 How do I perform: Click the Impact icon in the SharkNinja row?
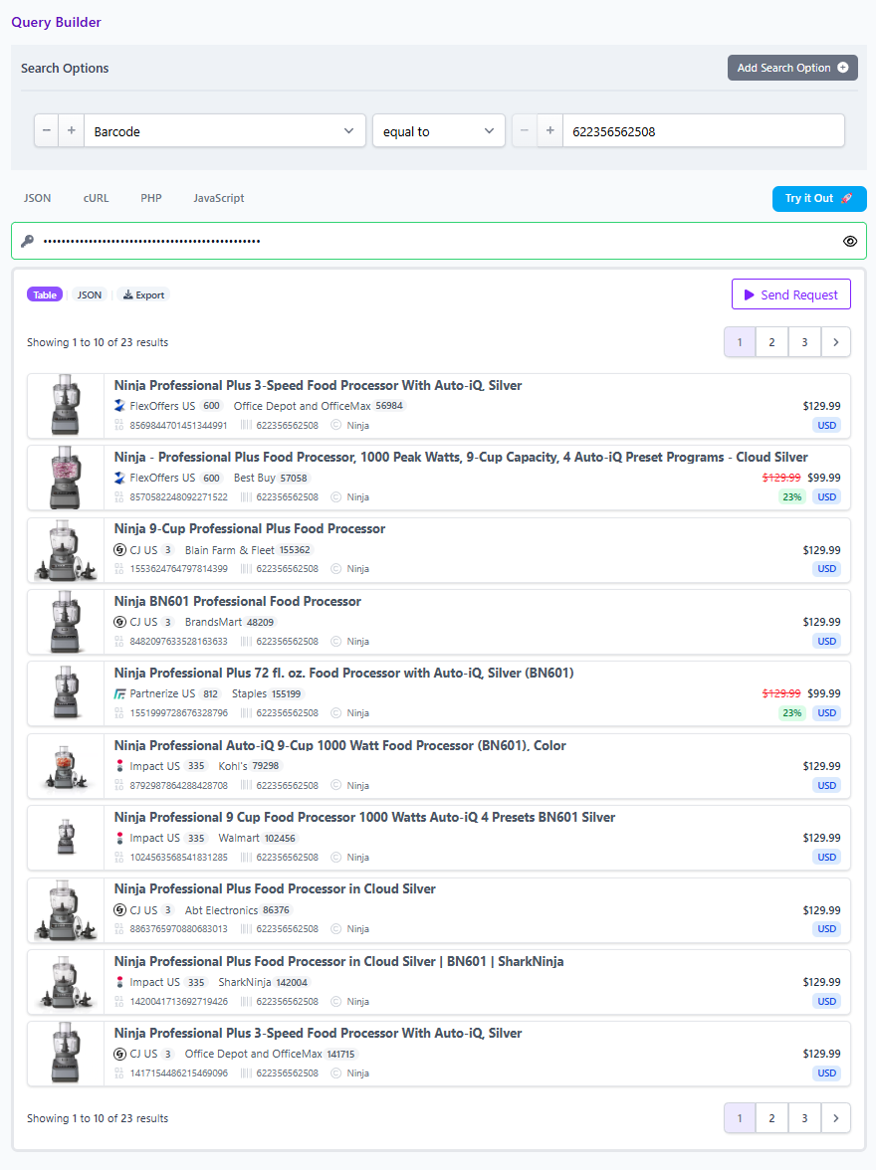click(119, 982)
